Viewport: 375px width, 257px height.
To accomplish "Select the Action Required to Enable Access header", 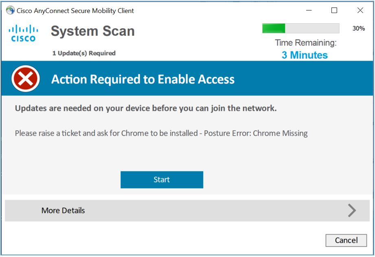I will click(143, 79).
